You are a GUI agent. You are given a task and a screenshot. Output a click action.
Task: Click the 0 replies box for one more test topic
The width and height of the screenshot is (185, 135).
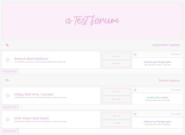click(116, 116)
